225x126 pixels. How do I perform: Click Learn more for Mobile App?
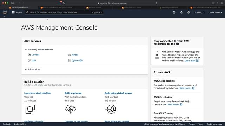tap(191, 61)
